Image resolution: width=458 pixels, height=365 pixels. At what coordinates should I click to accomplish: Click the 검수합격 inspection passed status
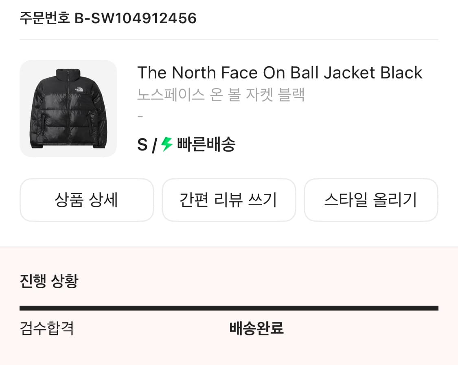point(46,329)
